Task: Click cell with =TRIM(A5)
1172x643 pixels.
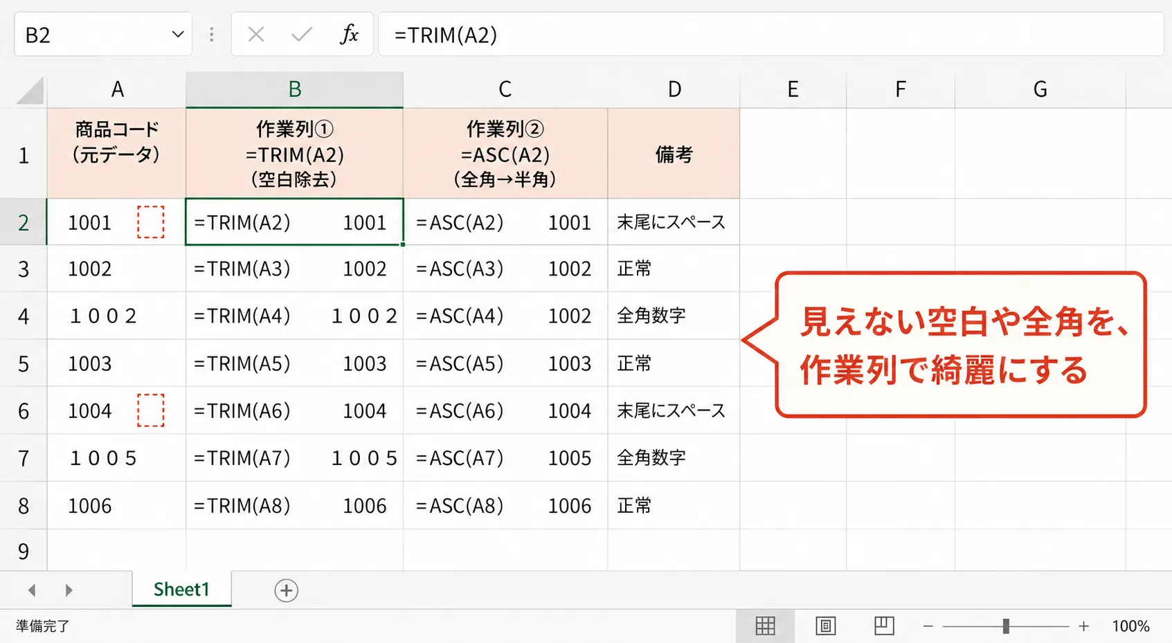Action: click(294, 363)
